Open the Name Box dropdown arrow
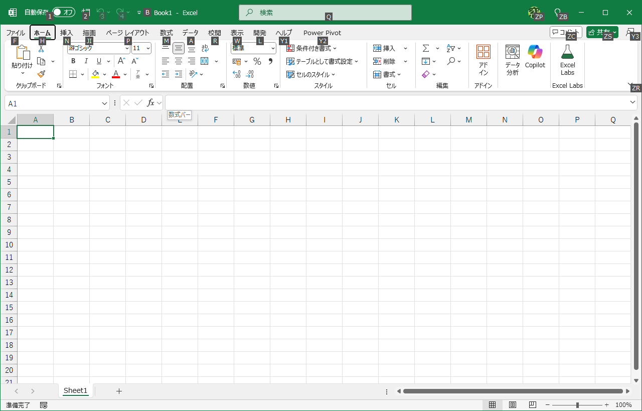The image size is (642, 411). coord(104,103)
